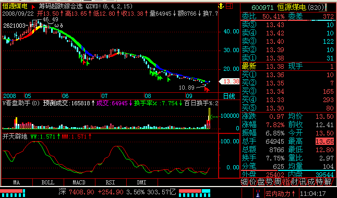The height and width of the screenshot is (198, 337).
Task: Switch to the BOLL indicator tab
Action: tap(48, 182)
